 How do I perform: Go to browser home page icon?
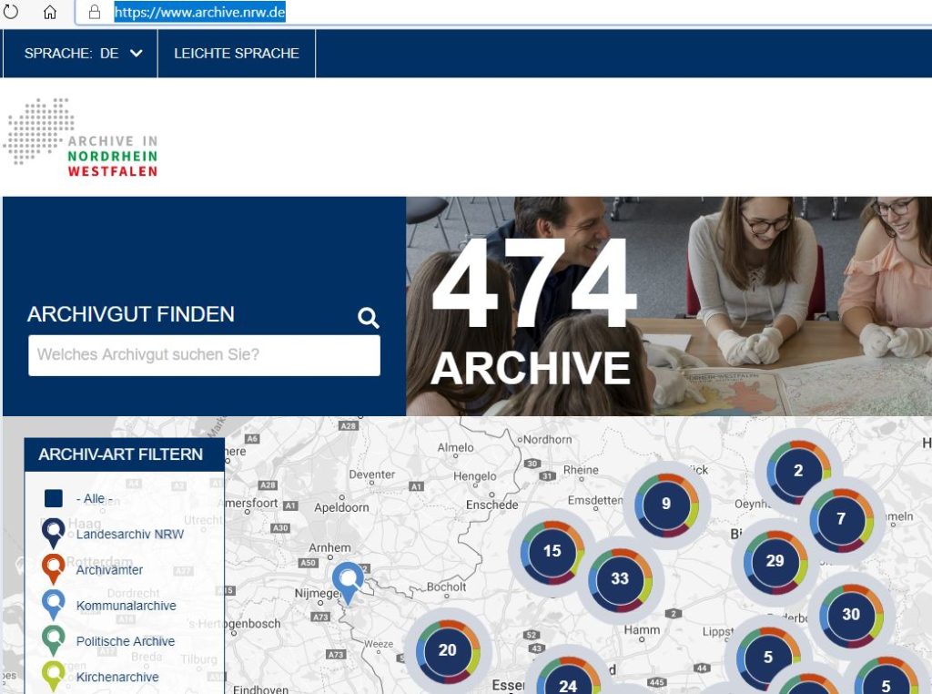50,12
